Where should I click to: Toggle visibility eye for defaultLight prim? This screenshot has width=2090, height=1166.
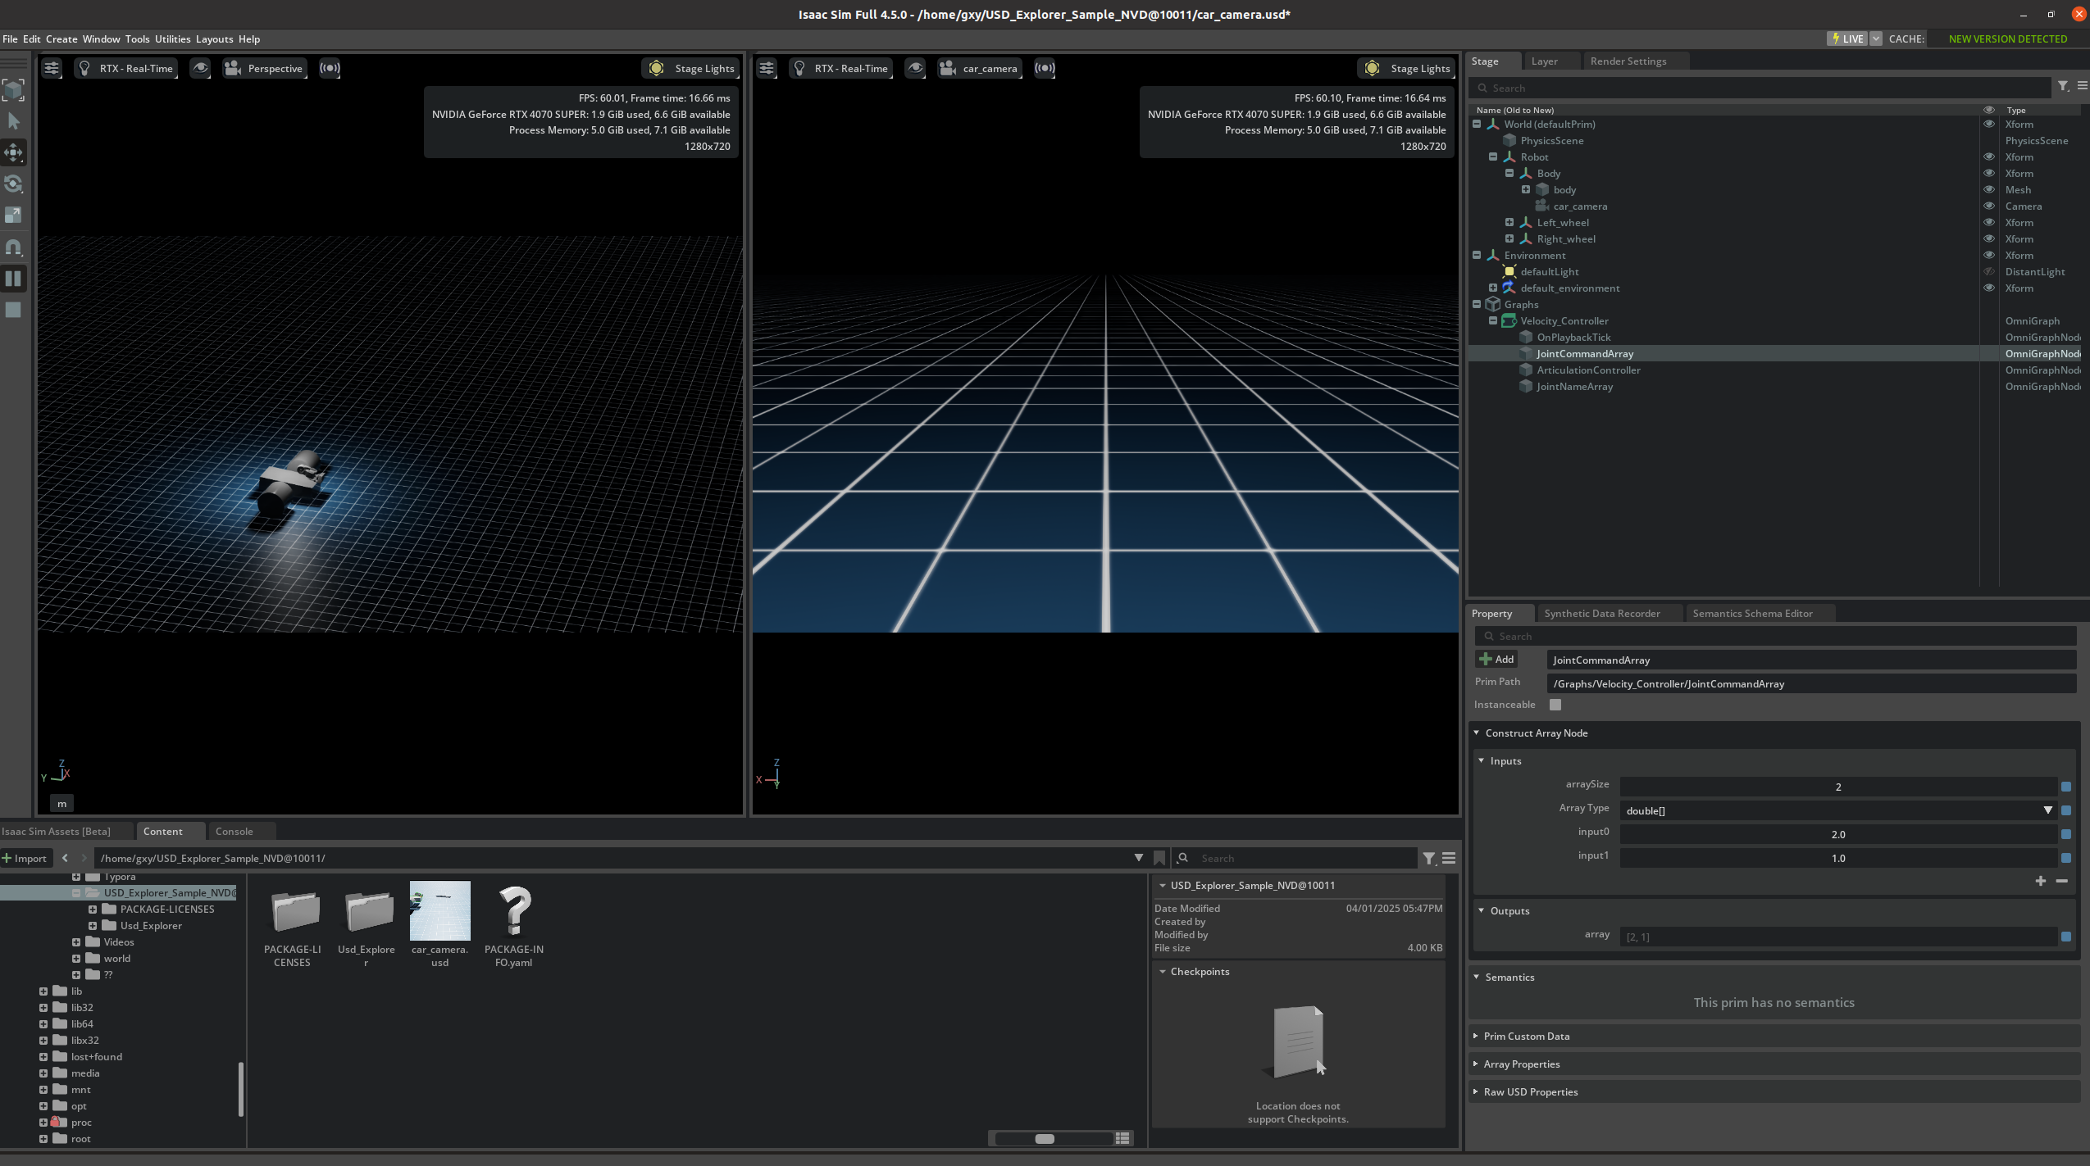1988,271
